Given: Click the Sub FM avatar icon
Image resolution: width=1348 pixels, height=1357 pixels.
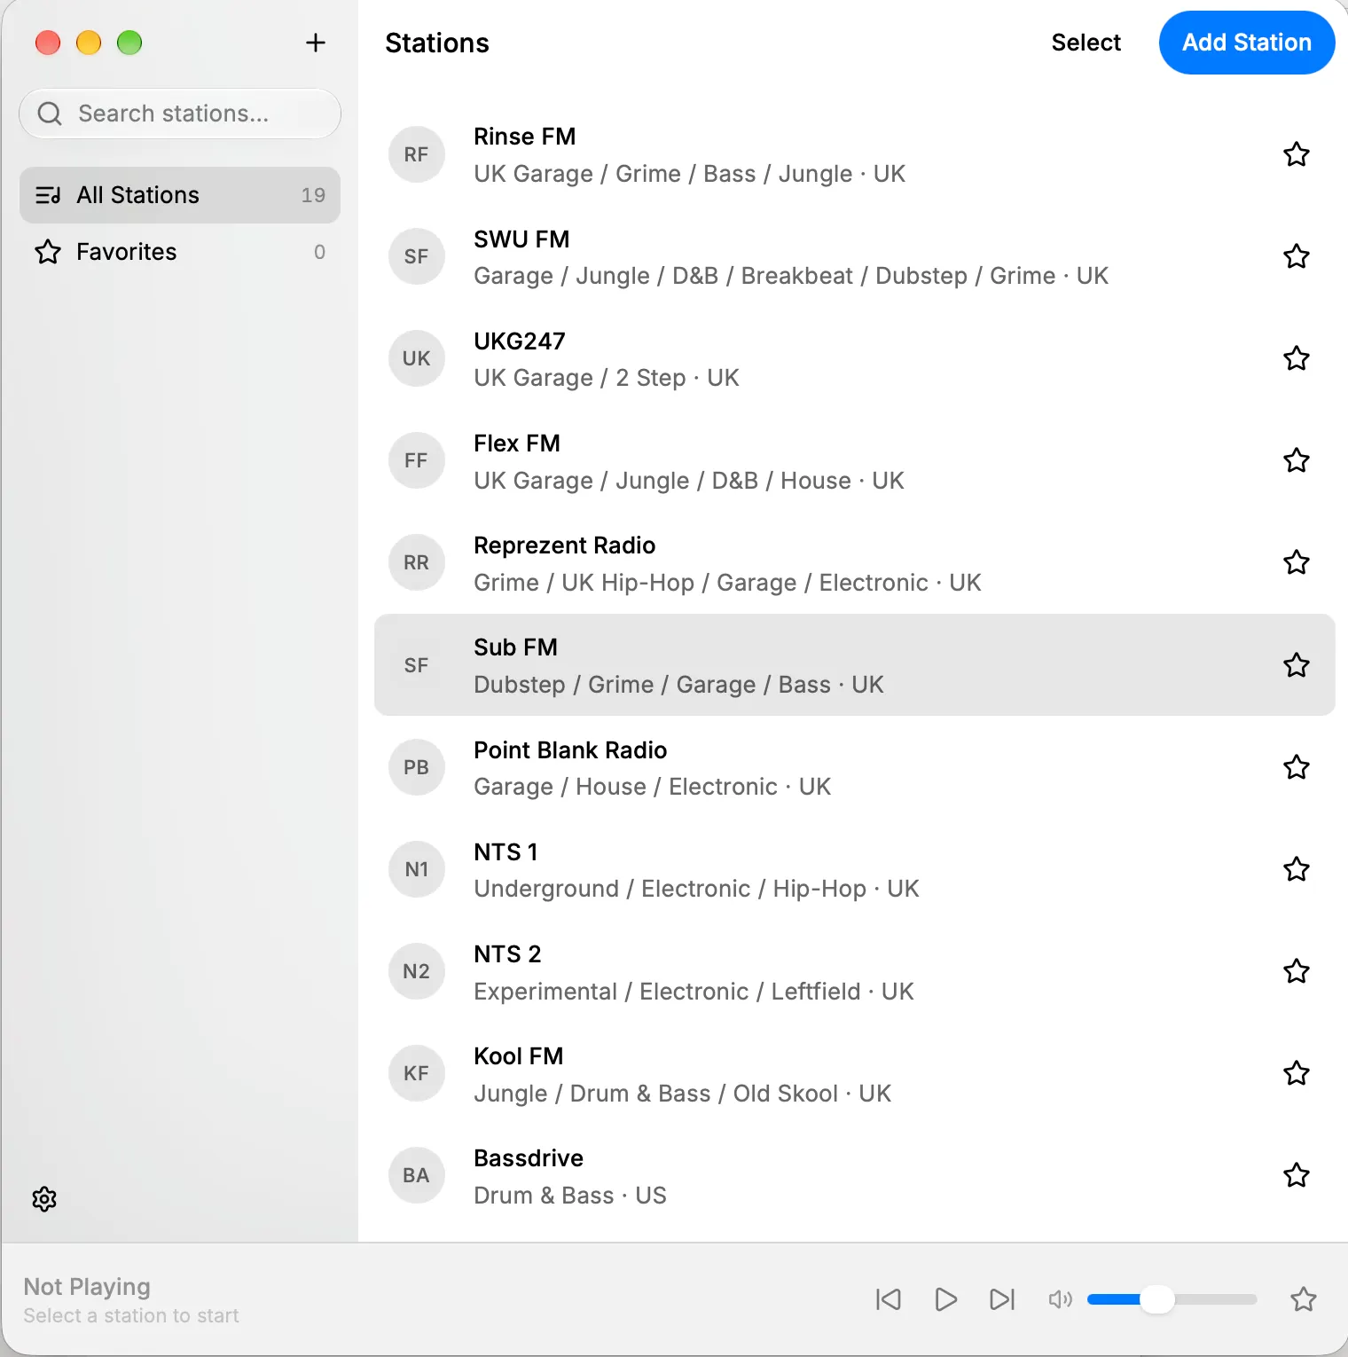Looking at the screenshot, I should click(x=416, y=665).
